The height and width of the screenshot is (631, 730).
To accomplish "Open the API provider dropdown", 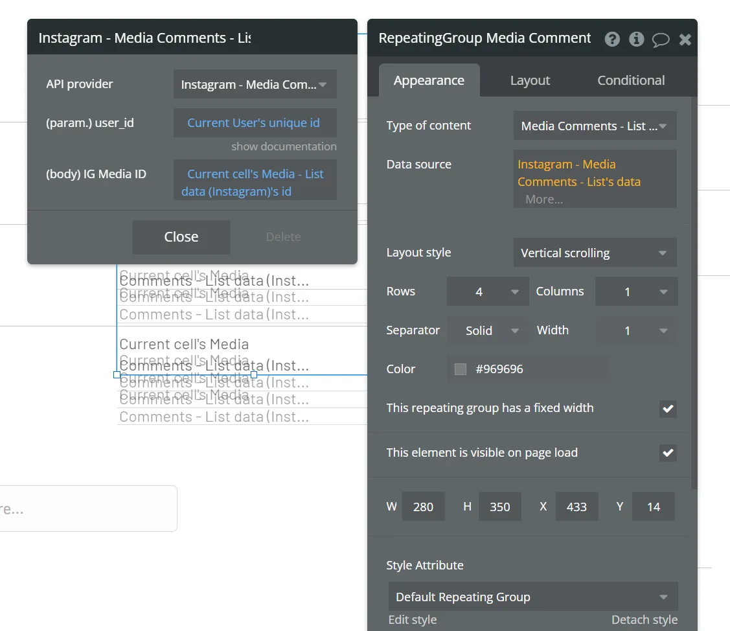I will [x=255, y=84].
